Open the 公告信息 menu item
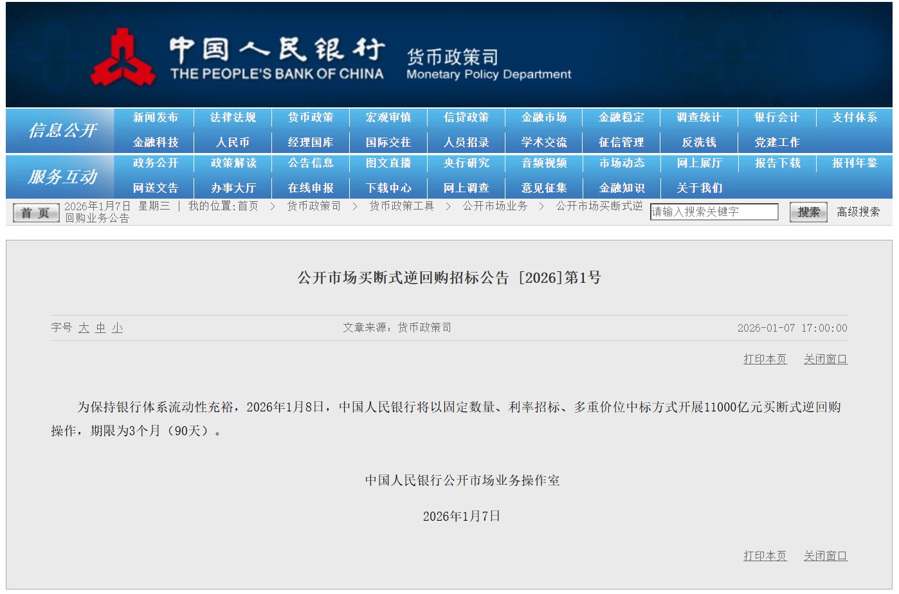 pyautogui.click(x=311, y=163)
